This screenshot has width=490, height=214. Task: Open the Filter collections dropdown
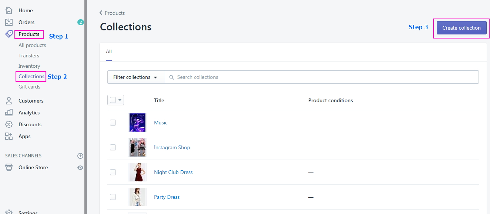[135, 77]
